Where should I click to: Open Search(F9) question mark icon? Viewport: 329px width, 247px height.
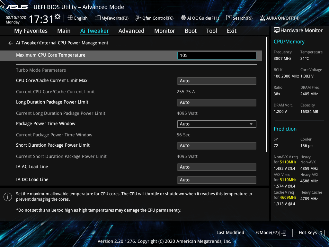(x=229, y=18)
